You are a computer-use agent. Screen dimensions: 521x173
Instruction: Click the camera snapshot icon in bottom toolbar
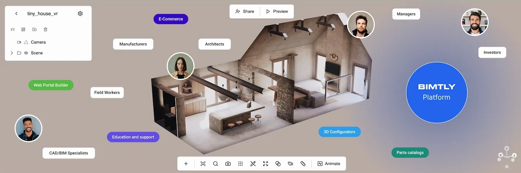[228, 164]
